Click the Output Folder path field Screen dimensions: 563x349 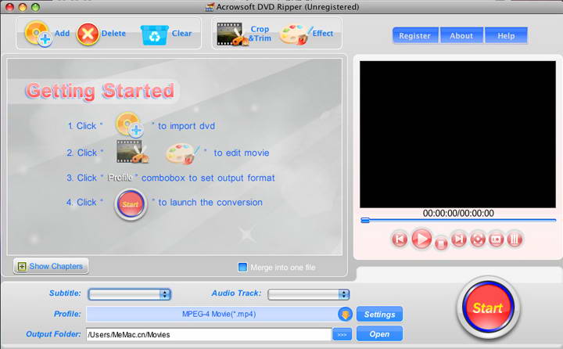(209, 334)
